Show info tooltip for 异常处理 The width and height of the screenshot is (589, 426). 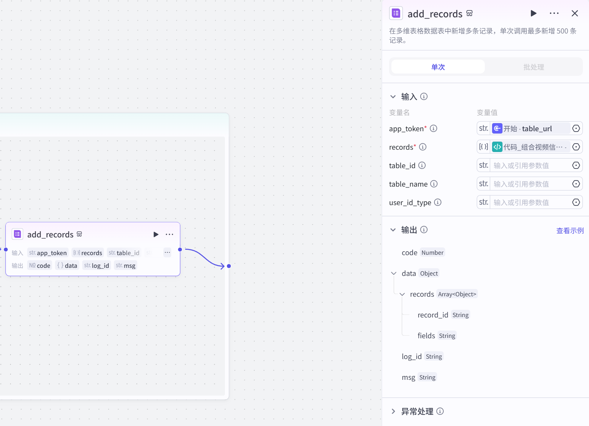click(x=440, y=411)
